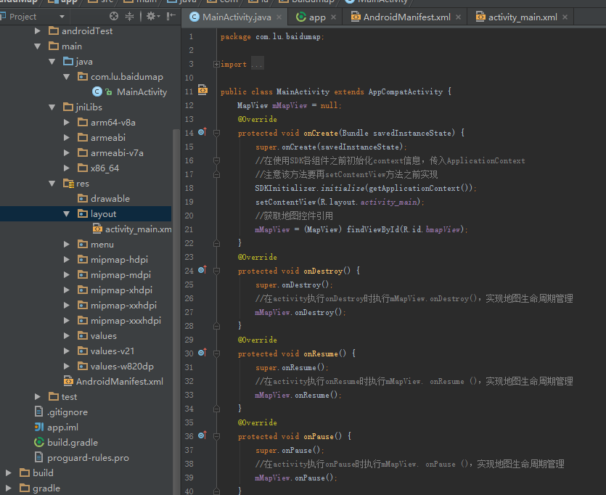Select mipmap-xxxhdpi folder
The image size is (606, 495).
click(x=120, y=321)
